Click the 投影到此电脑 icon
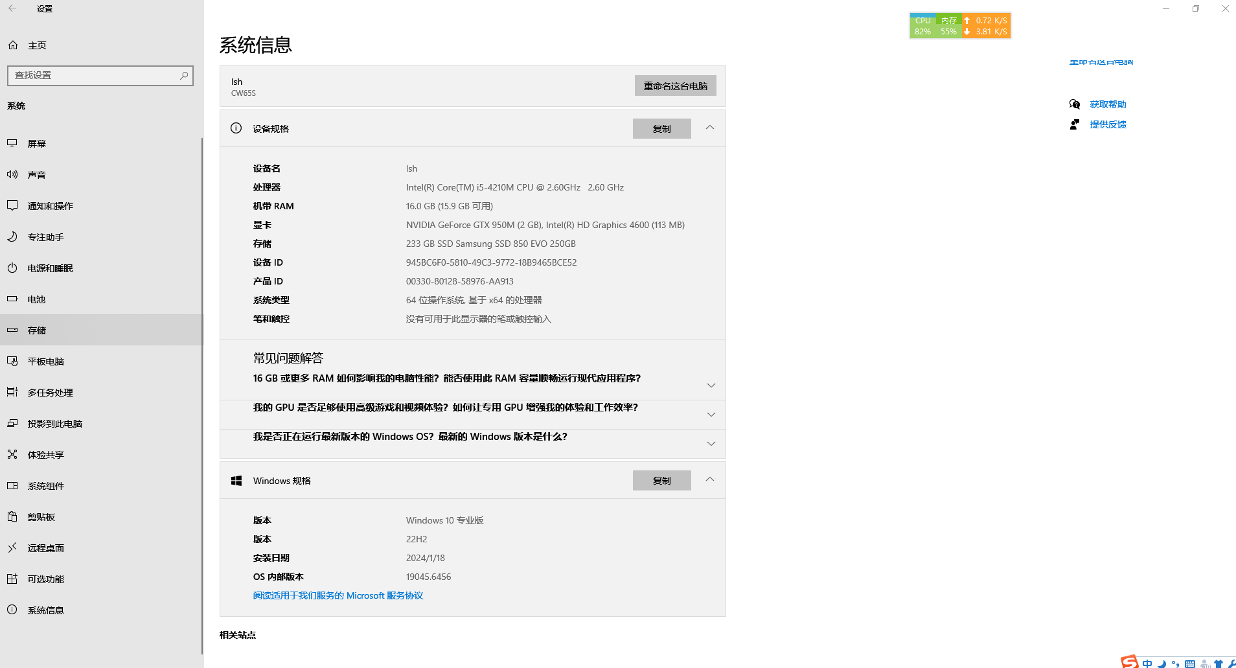The width and height of the screenshot is (1236, 668). tap(12, 423)
